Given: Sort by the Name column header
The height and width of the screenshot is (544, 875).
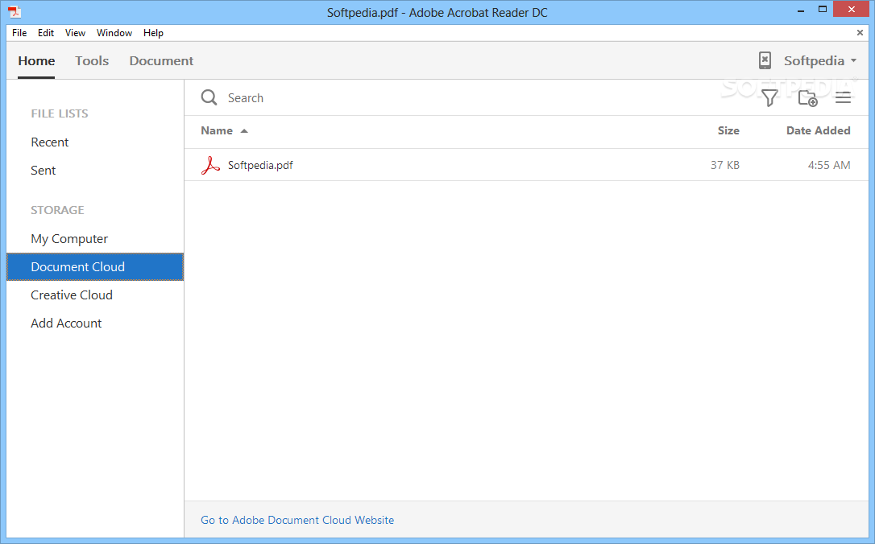Looking at the screenshot, I should 217,130.
